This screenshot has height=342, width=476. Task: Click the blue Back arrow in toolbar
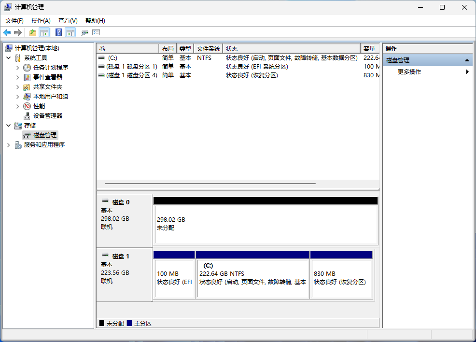point(7,32)
